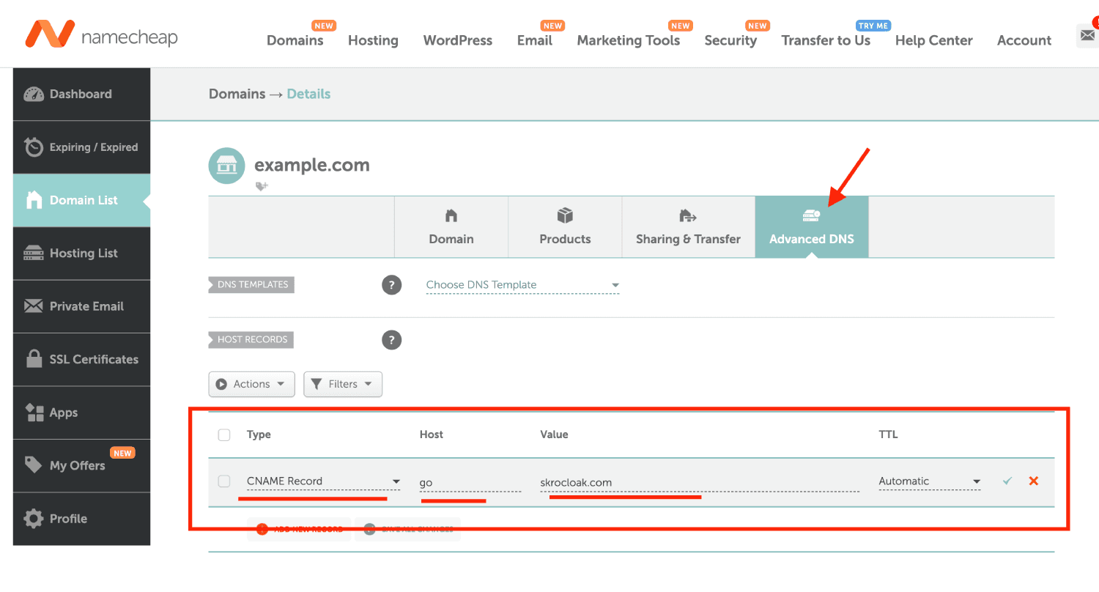Click the storefront icon beside example.com
Screen dimensions: 1099x592
tap(226, 166)
